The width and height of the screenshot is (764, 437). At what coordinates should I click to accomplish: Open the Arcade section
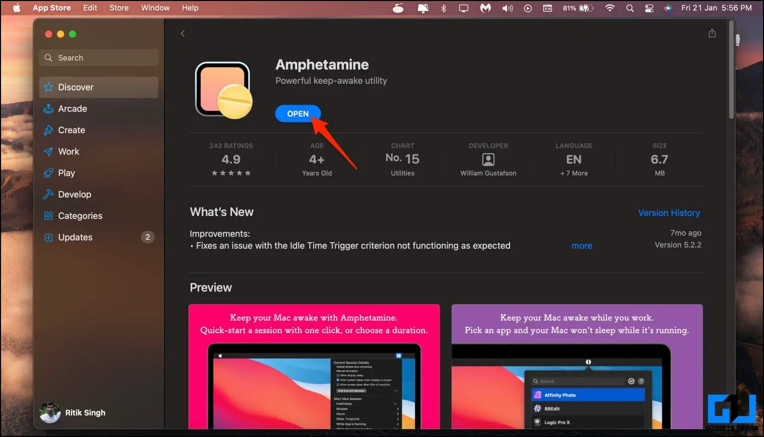(99, 109)
